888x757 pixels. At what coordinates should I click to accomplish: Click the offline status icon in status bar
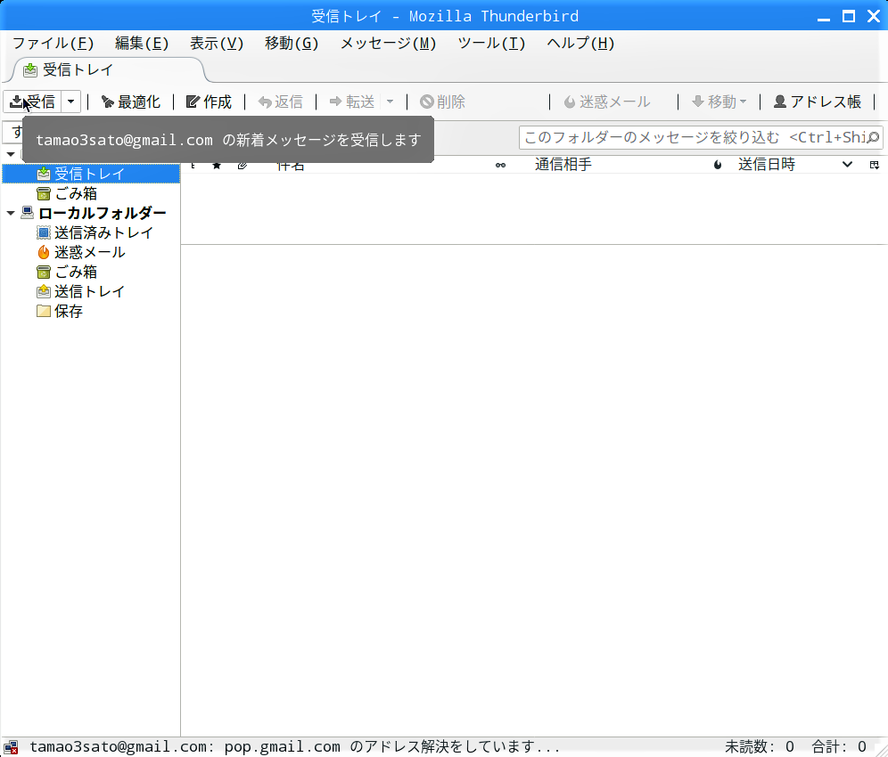pyautogui.click(x=11, y=747)
